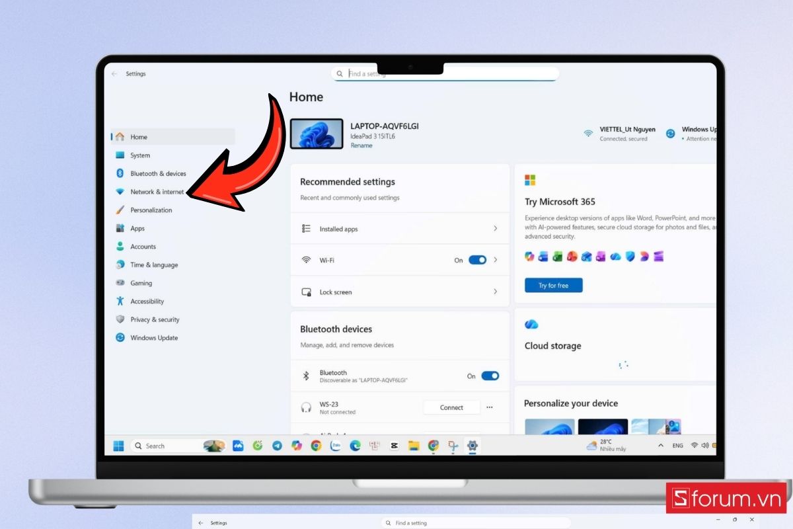
Task: Click the Windows Update sidebar icon
Action: (x=120, y=337)
